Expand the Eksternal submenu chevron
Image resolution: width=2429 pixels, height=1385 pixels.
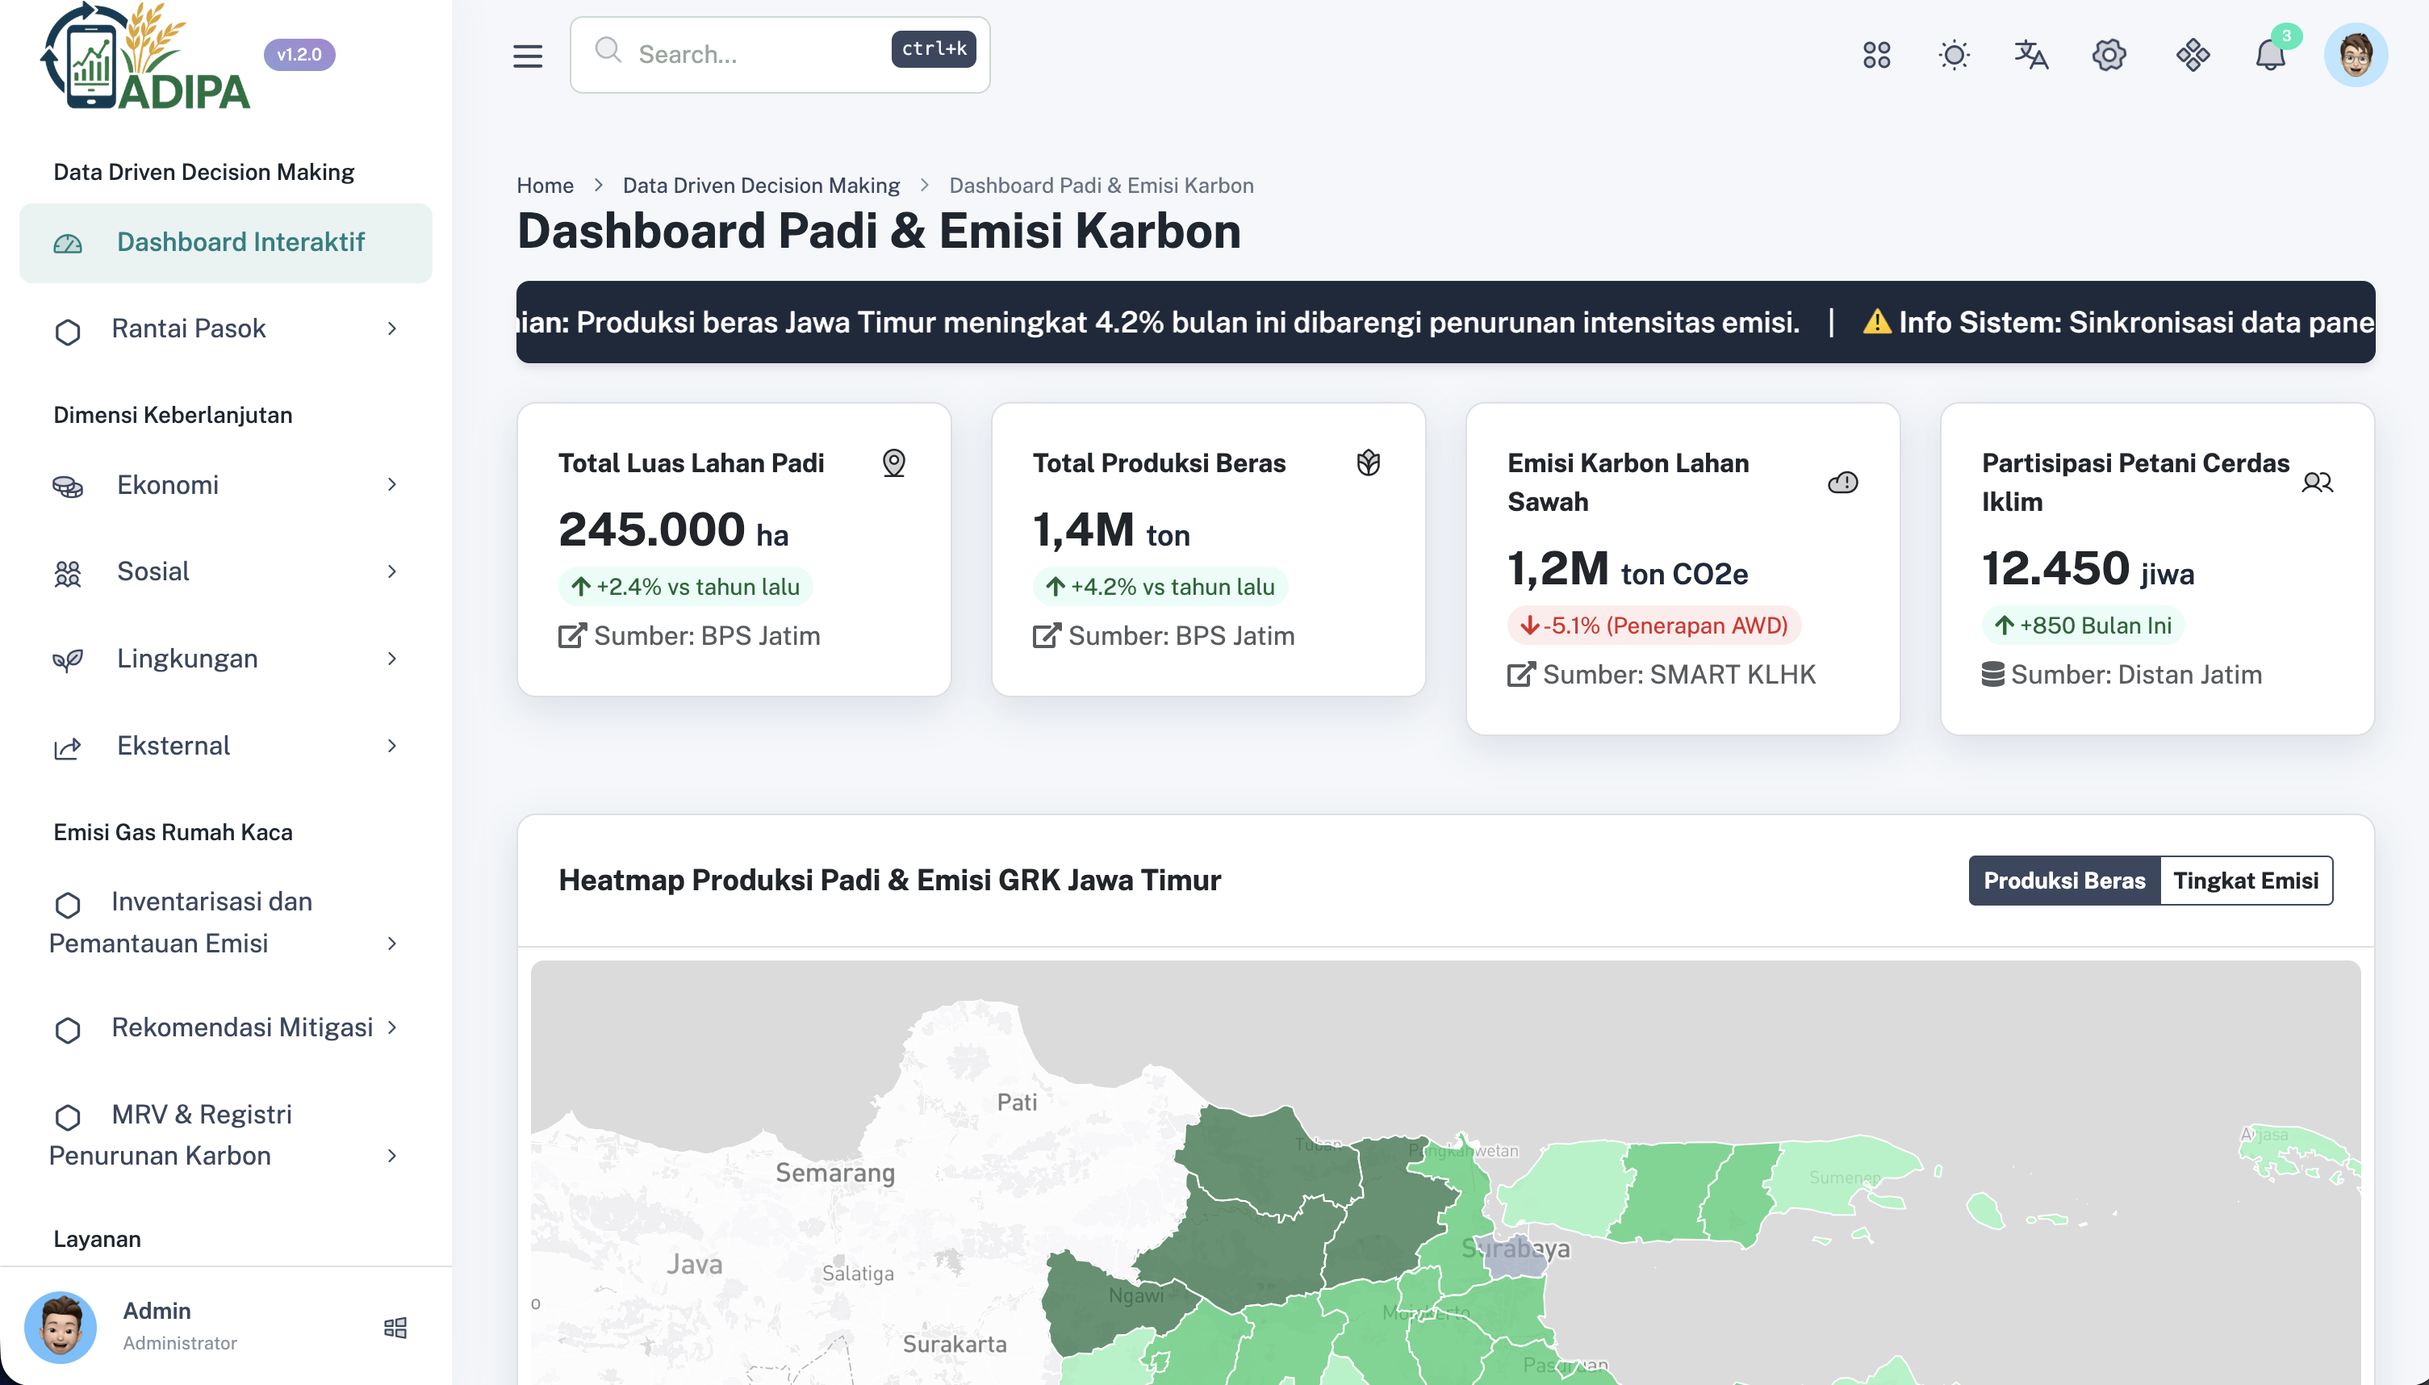pyautogui.click(x=392, y=746)
